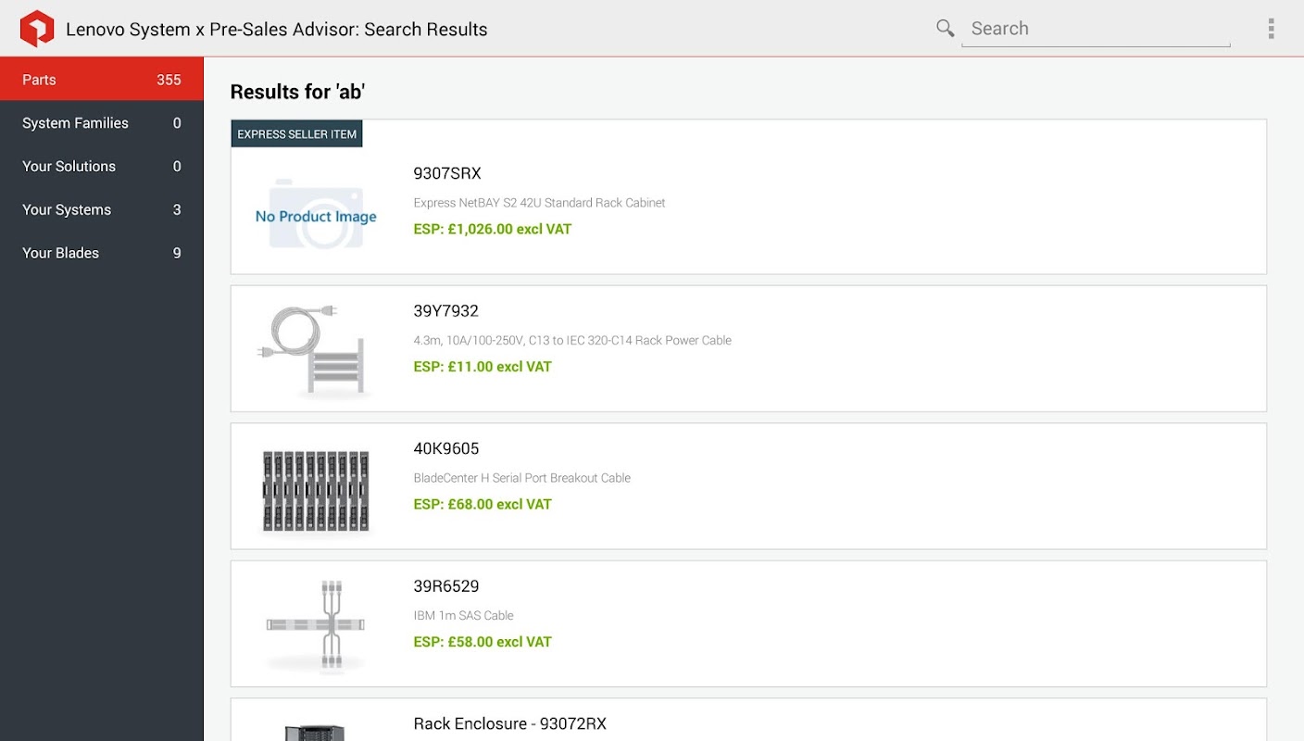Open part 39Y7932 result

(445, 311)
